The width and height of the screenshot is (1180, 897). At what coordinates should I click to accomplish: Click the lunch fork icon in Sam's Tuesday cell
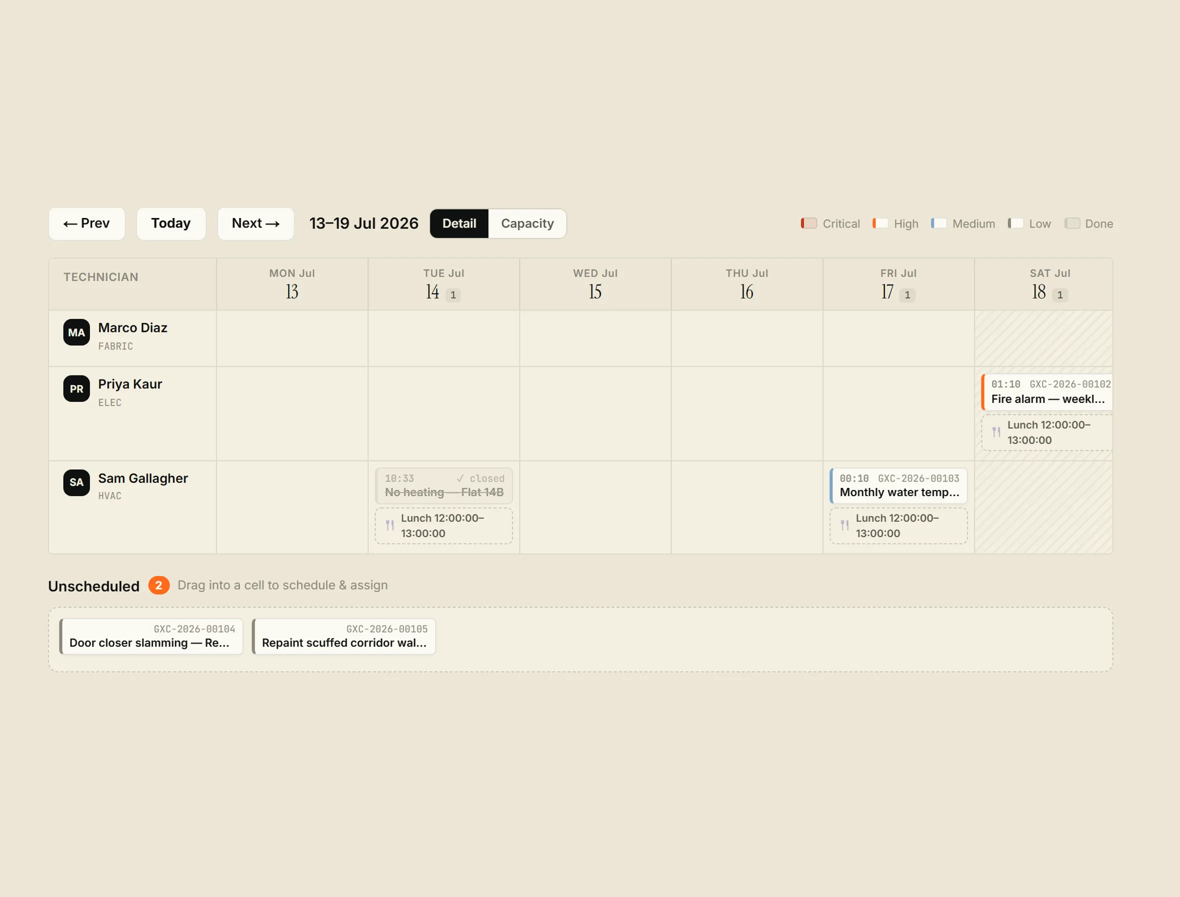click(x=390, y=525)
